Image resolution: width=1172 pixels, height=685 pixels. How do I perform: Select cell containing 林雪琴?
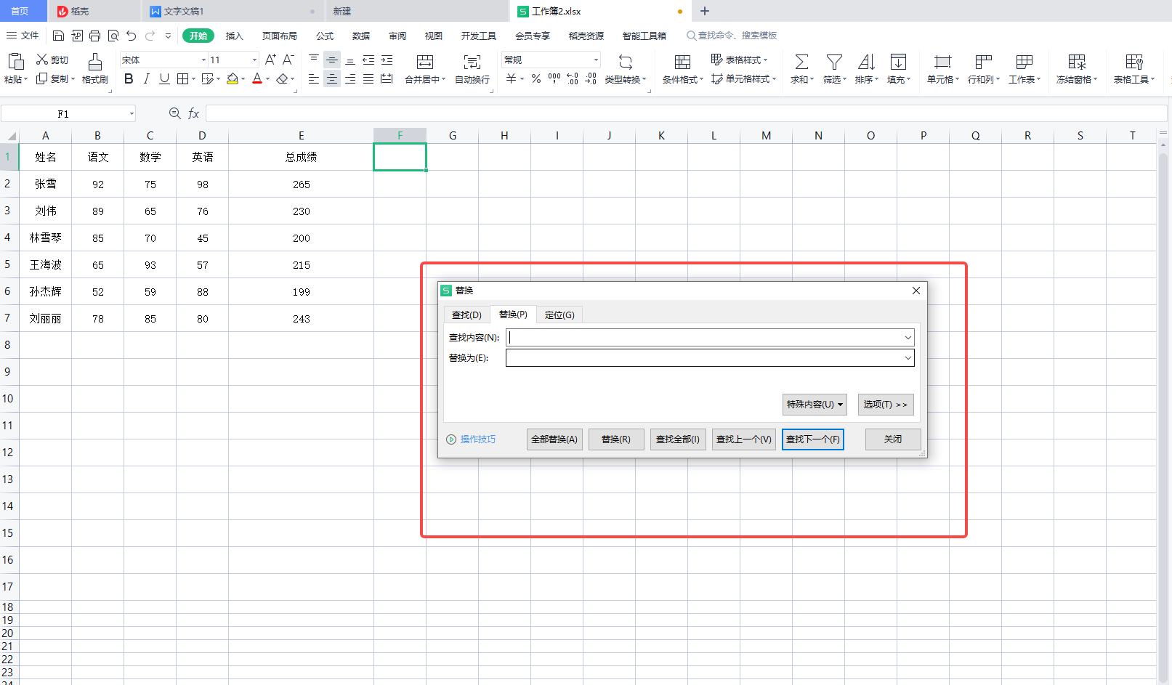[46, 238]
